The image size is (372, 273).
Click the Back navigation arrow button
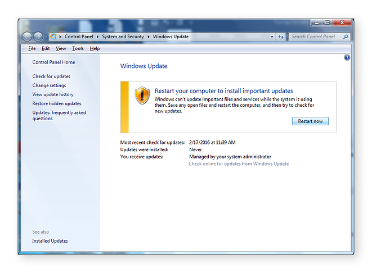point(27,37)
